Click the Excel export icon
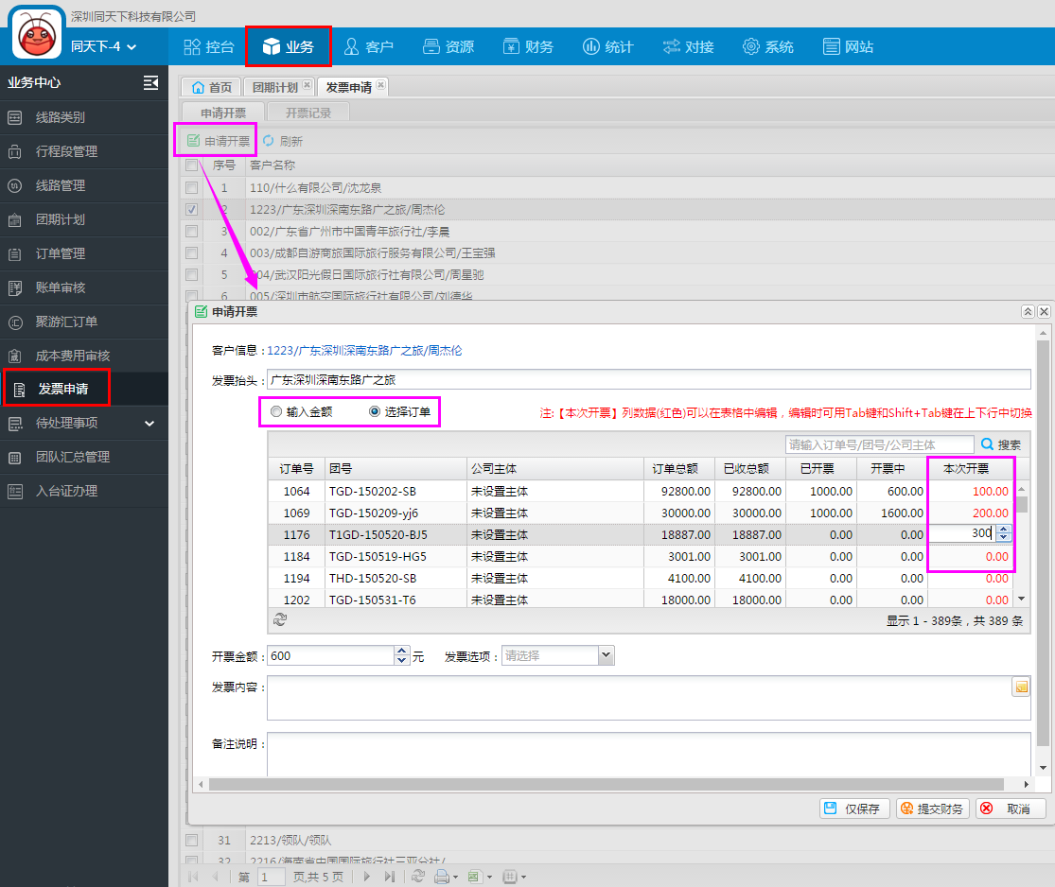This screenshot has height=887, width=1055. 474,877
